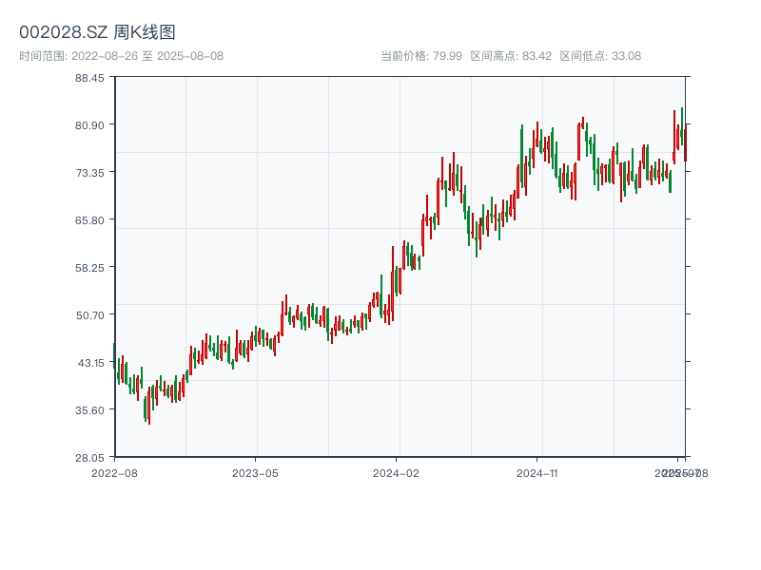The image size is (761, 570).
Task: Click the 时间范围 date range text
Action: click(x=121, y=56)
